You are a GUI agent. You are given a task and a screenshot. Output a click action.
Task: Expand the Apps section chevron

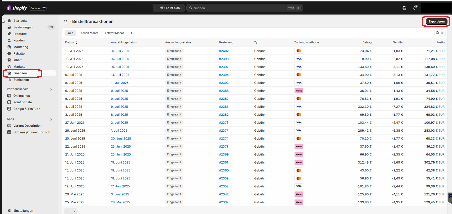pyautogui.click(x=51, y=119)
